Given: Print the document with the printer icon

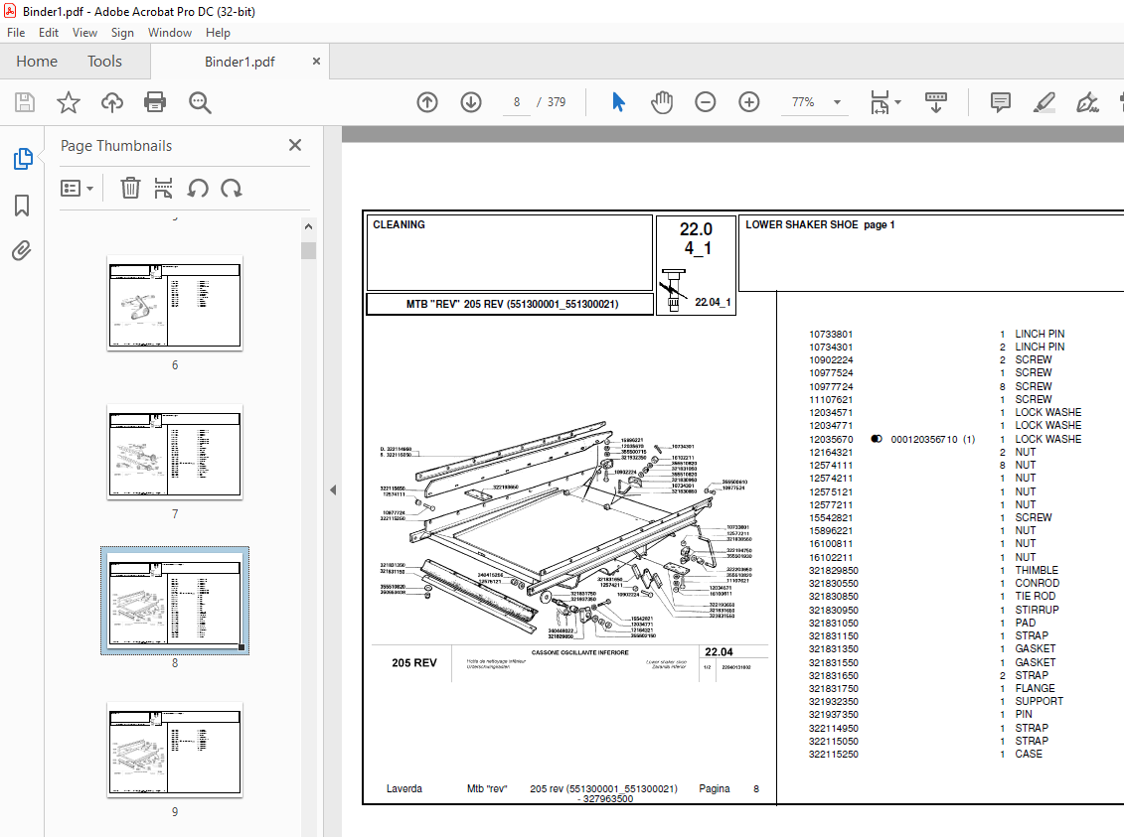Looking at the screenshot, I should point(155,102).
